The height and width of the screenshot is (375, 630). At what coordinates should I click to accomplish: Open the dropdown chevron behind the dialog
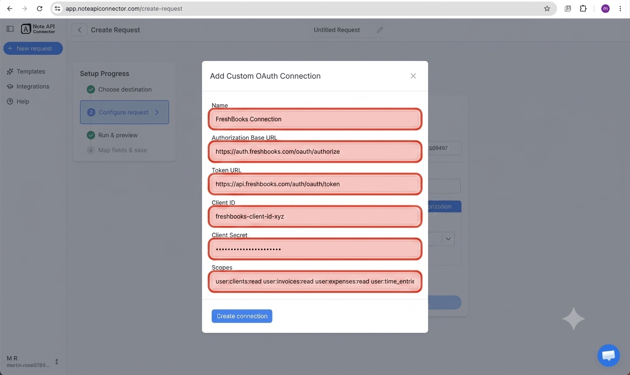coord(448,239)
